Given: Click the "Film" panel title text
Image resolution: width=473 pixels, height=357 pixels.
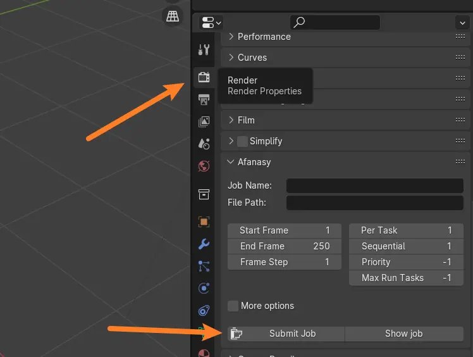Looking at the screenshot, I should (x=246, y=120).
